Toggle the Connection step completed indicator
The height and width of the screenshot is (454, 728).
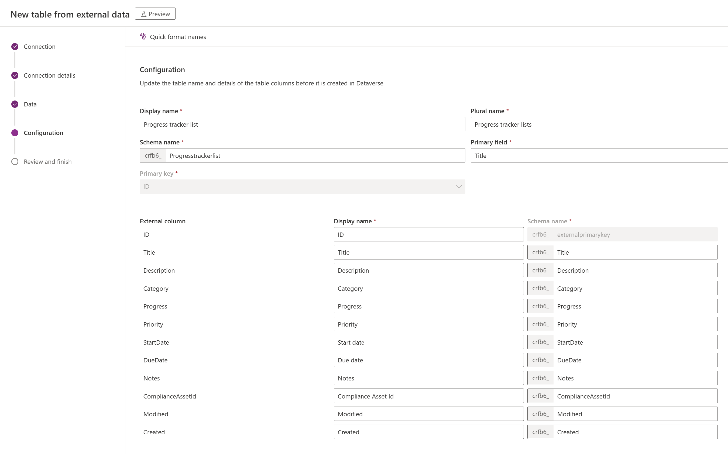15,47
